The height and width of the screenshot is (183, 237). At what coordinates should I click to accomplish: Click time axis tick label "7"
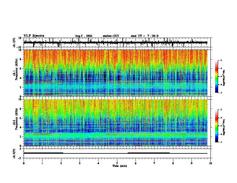point(154,163)
